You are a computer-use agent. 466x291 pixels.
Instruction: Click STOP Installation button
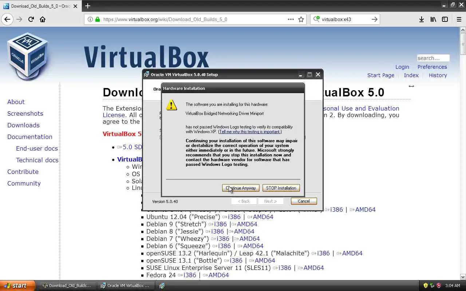click(281, 188)
